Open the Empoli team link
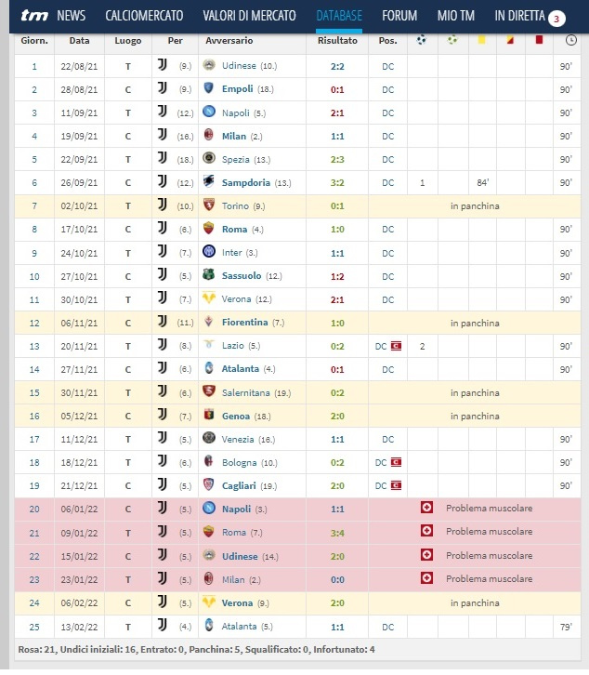 pyautogui.click(x=237, y=89)
